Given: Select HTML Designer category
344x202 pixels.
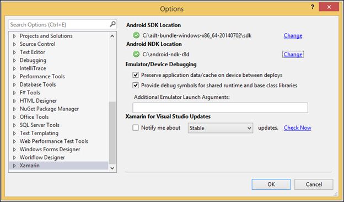Looking at the screenshot, I should point(38,101).
